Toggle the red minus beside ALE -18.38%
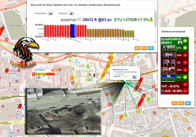The width and height of the screenshot is (196, 137). pos(185,91)
